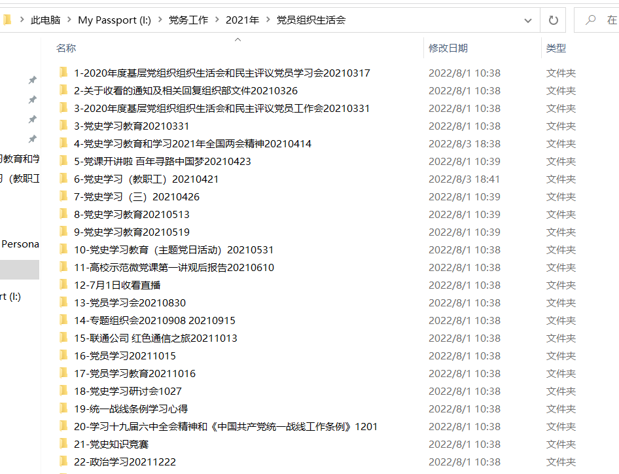Click folder icon of 13-党员学习会20210830
This screenshot has width=619, height=474.
coord(63,302)
